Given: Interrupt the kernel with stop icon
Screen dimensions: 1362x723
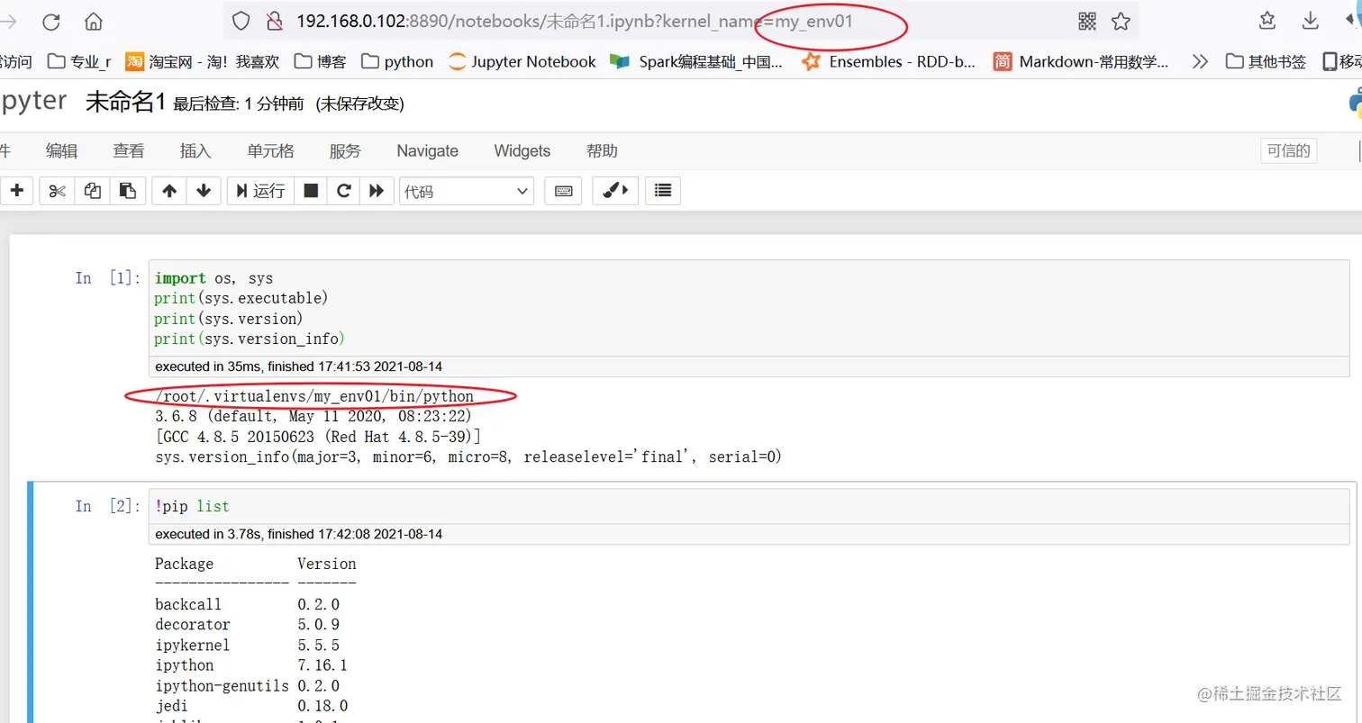Looking at the screenshot, I should (x=311, y=190).
